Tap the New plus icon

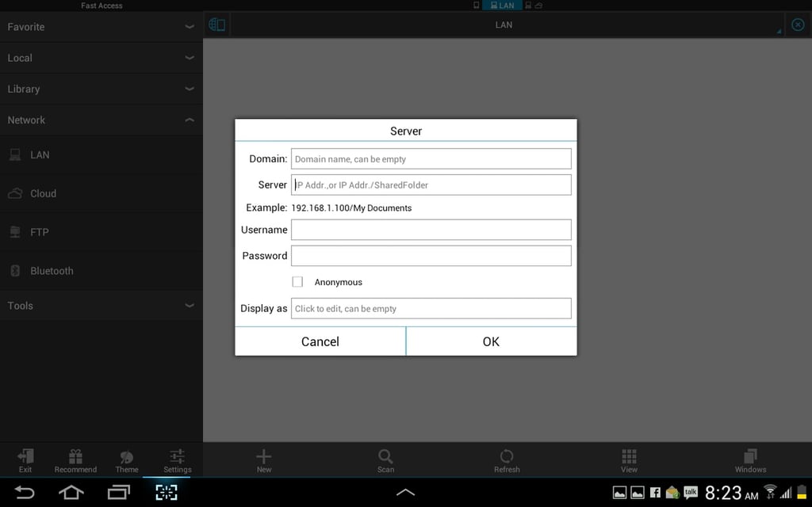click(263, 460)
